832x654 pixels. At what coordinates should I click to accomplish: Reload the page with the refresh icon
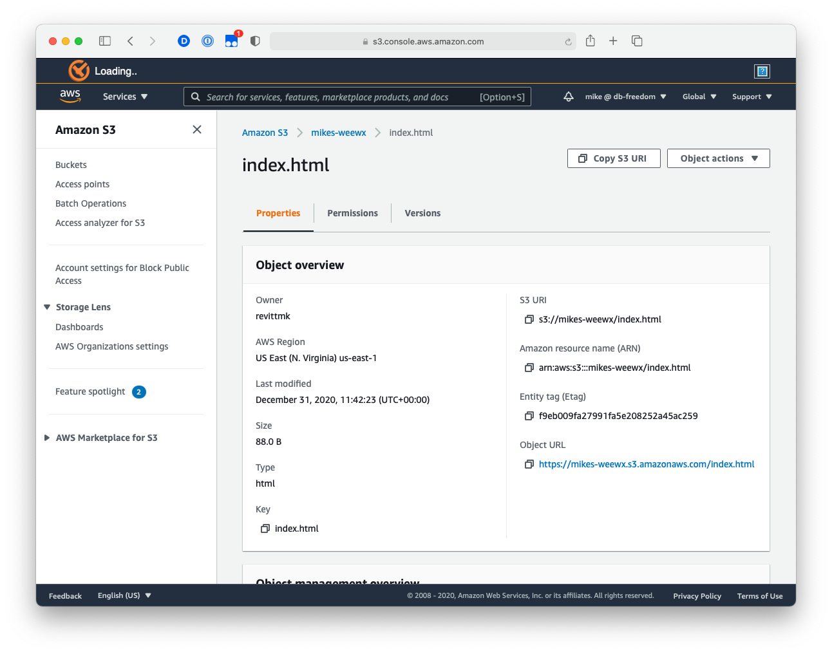[568, 42]
